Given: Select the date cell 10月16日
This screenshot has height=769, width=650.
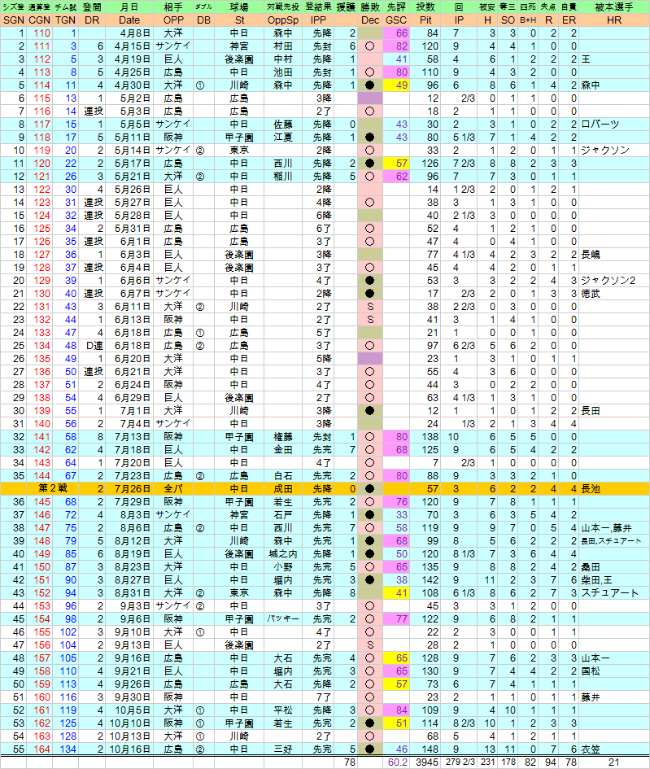Looking at the screenshot, I should 129,749.
